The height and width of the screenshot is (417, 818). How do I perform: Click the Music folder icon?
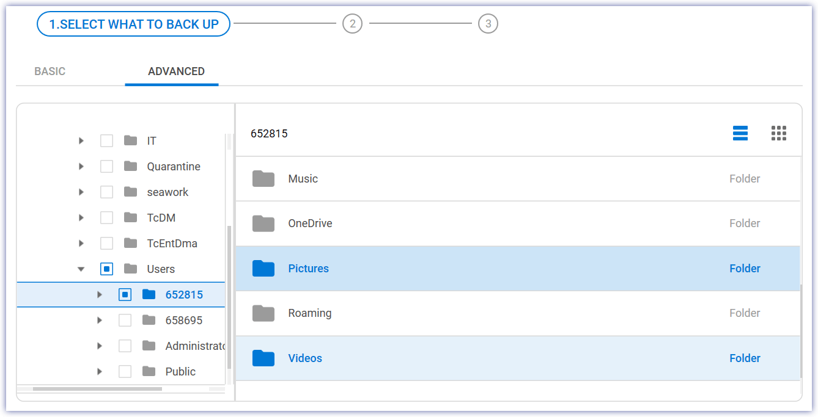pyautogui.click(x=263, y=178)
